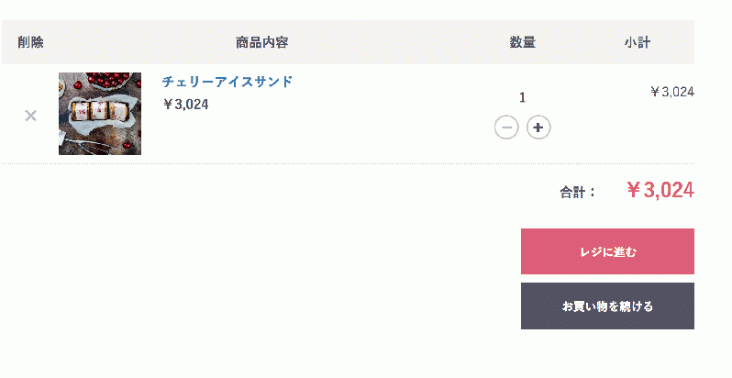
Task: Open the チェリーアイスサンド product link
Action: (x=227, y=82)
